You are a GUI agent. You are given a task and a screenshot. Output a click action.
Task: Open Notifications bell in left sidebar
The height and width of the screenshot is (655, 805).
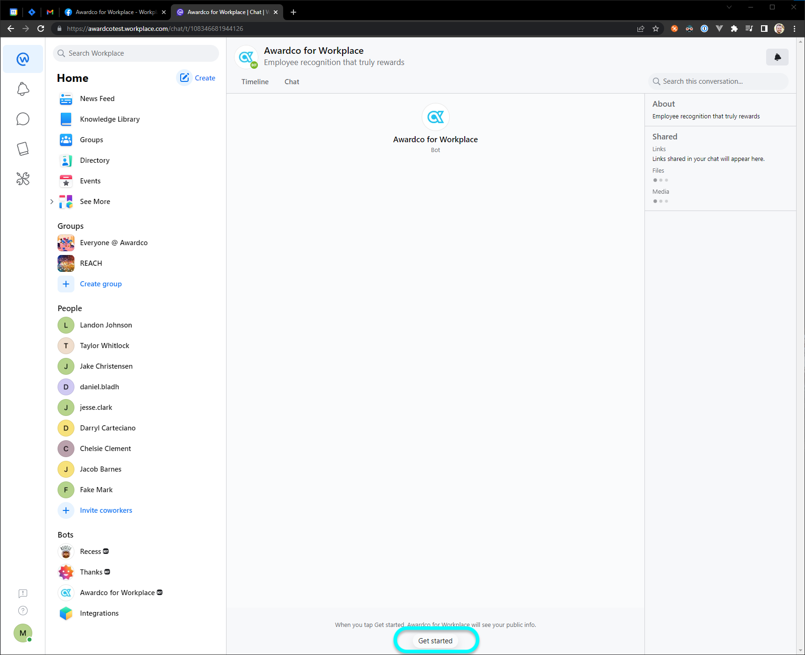pyautogui.click(x=23, y=89)
